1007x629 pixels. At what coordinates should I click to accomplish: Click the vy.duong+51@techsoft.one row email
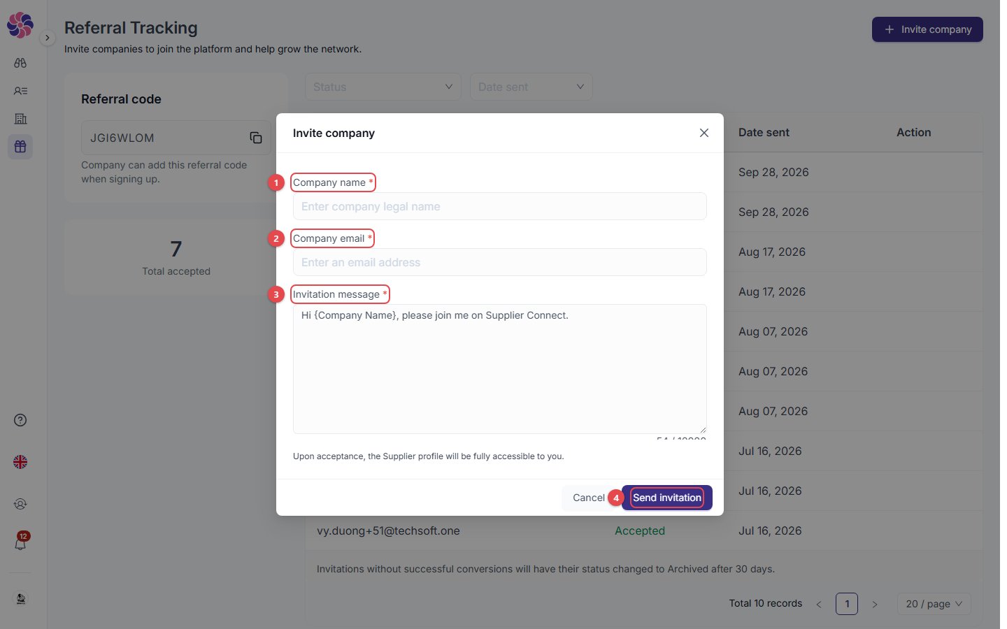click(x=388, y=530)
